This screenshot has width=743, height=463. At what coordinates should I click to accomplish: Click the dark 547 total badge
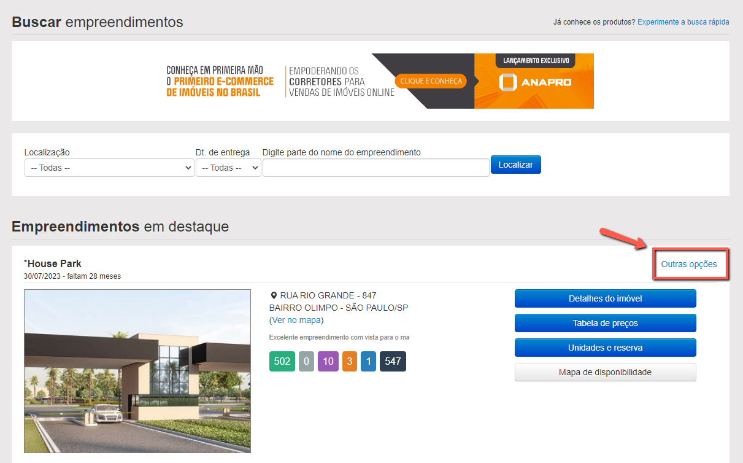click(x=393, y=361)
